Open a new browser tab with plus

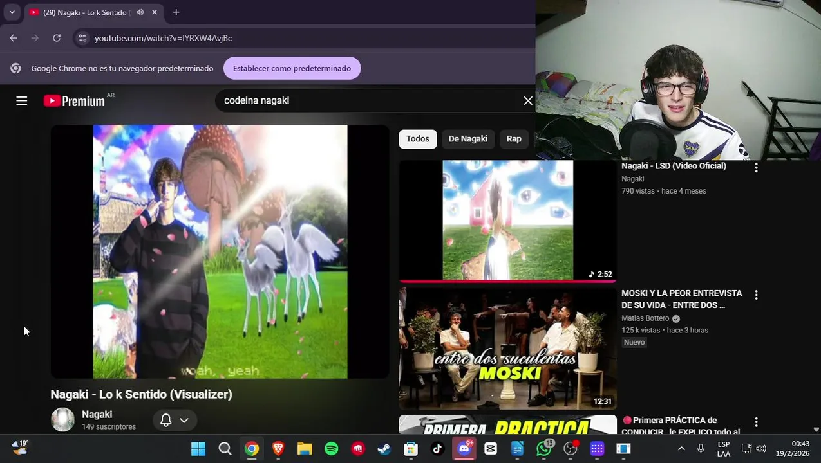tap(176, 12)
